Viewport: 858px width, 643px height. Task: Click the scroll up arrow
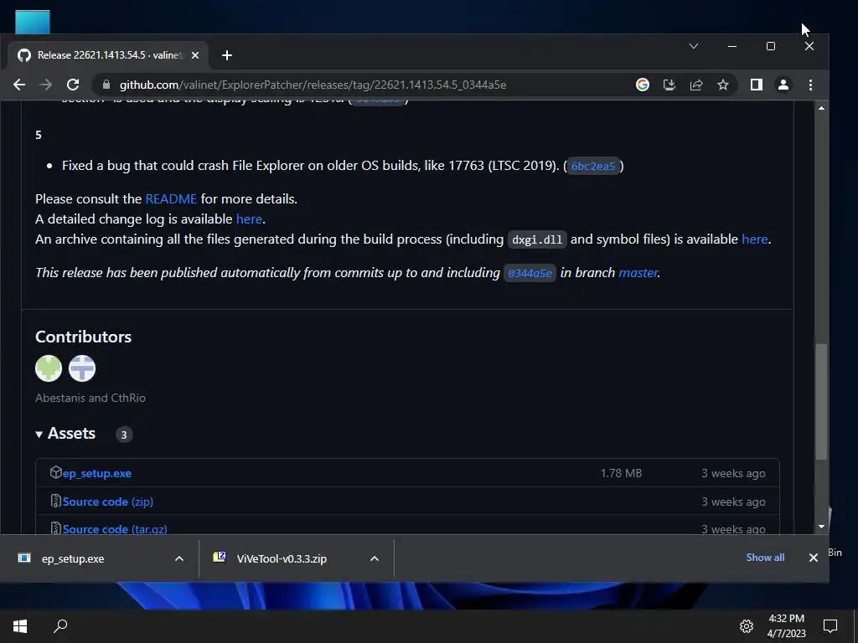(x=821, y=108)
